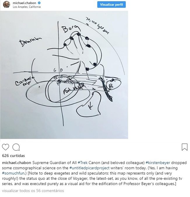The image size is (190, 197).
Task: Like the post with heart icon
Action: [x=6, y=147]
